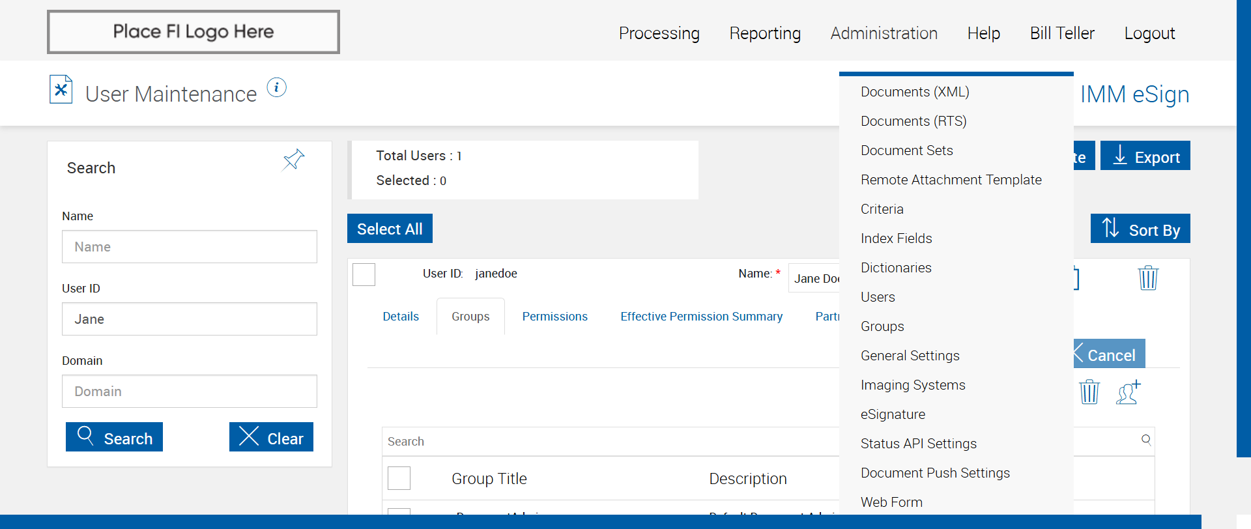
Task: Click Clear in the Search panel
Action: (271, 437)
